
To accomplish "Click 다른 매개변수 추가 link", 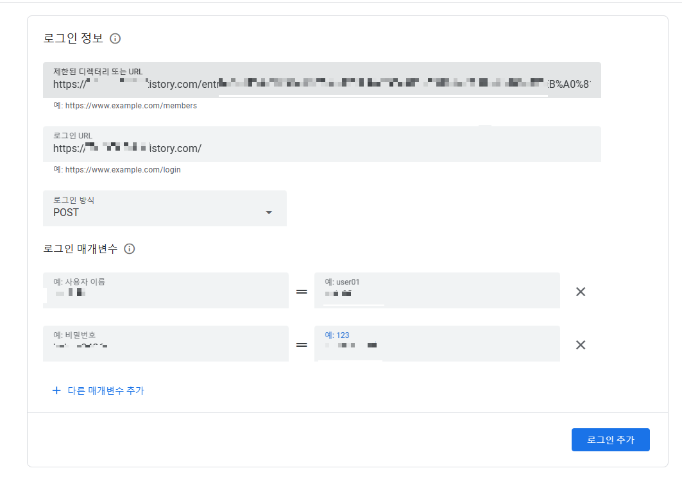I will tap(106, 390).
